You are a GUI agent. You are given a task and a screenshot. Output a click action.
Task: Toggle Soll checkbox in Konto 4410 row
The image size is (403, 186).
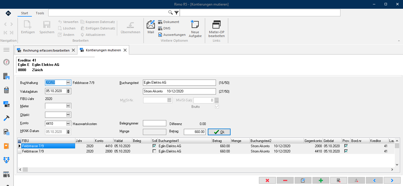pyautogui.click(x=154, y=146)
